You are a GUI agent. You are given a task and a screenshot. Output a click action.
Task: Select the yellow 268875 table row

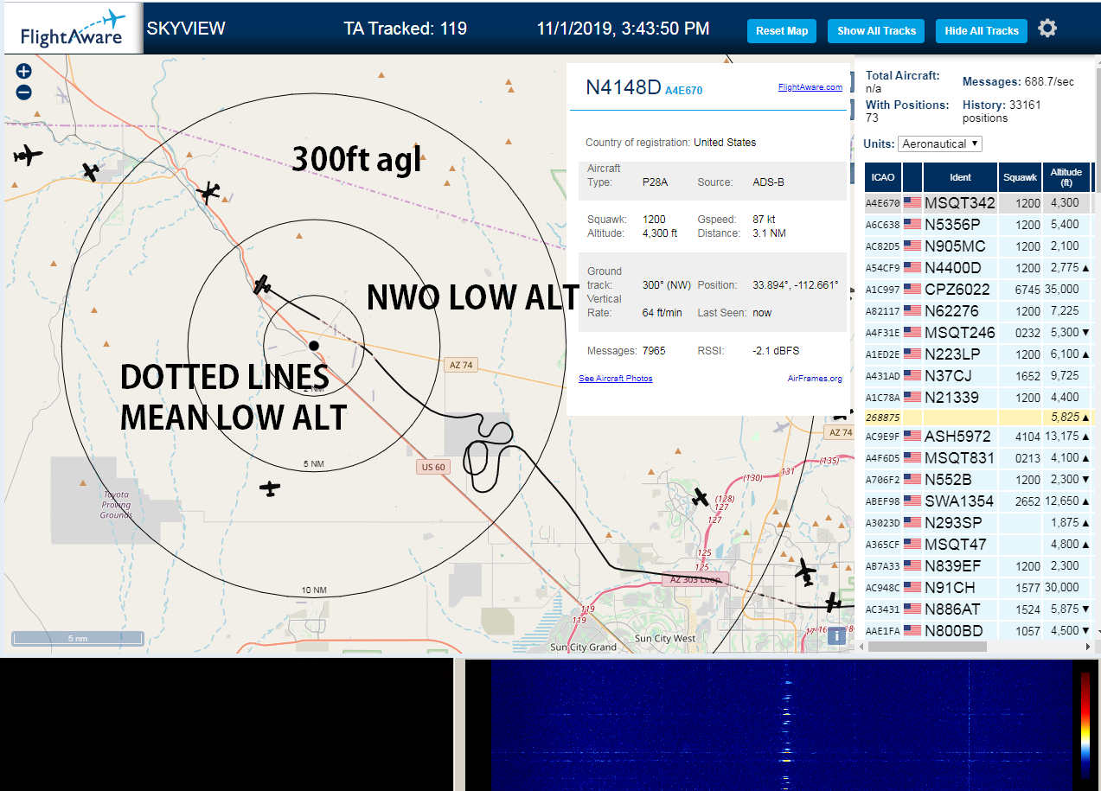pyautogui.click(x=978, y=417)
